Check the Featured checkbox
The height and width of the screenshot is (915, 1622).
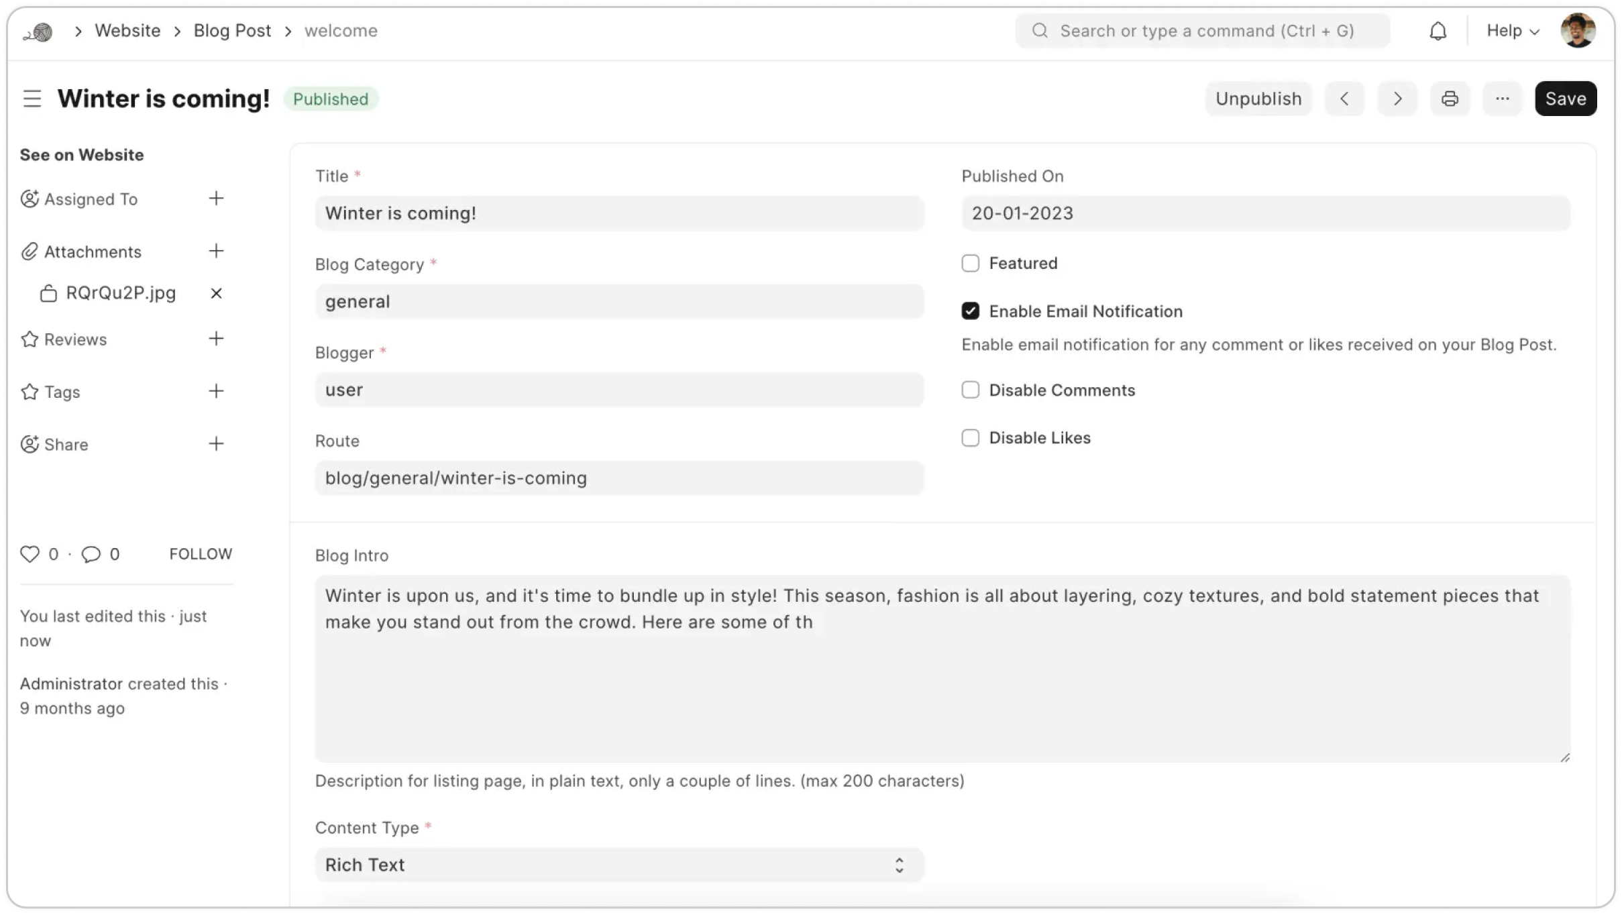[970, 263]
